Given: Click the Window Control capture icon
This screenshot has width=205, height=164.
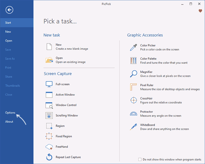Looking at the screenshot, I should point(49,105).
